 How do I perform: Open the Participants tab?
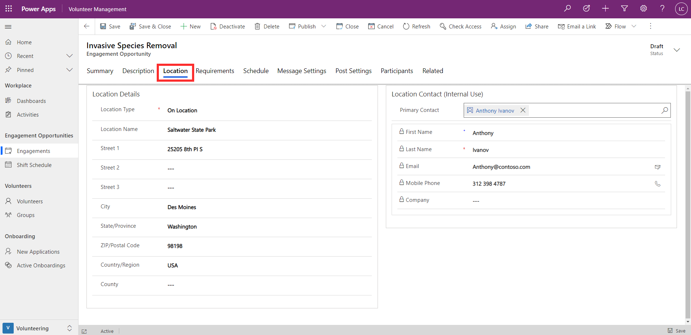pos(397,71)
